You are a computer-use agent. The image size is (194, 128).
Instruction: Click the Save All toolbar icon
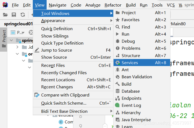coord(14,15)
